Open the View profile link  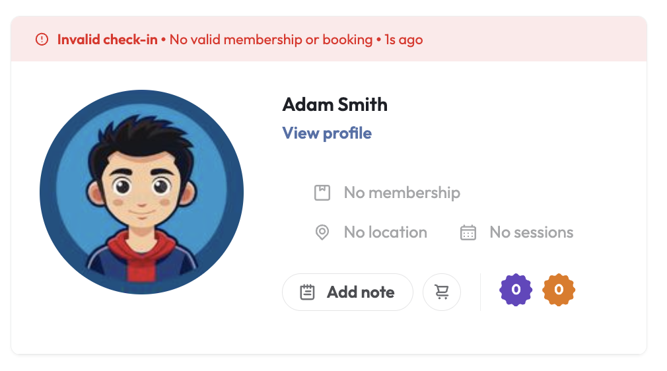pyautogui.click(x=327, y=133)
